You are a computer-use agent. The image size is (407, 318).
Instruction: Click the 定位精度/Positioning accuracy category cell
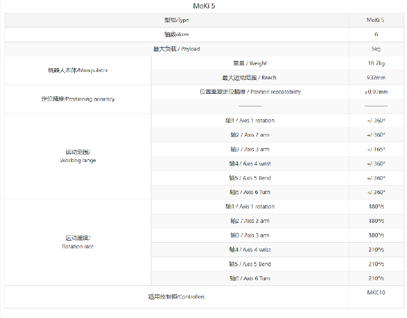(x=78, y=99)
